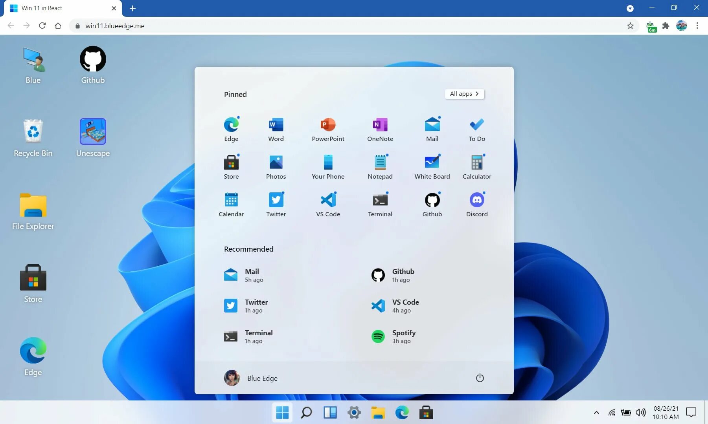Screen dimensions: 708x424
Task: Launch Edge from the taskbar
Action: (402, 413)
